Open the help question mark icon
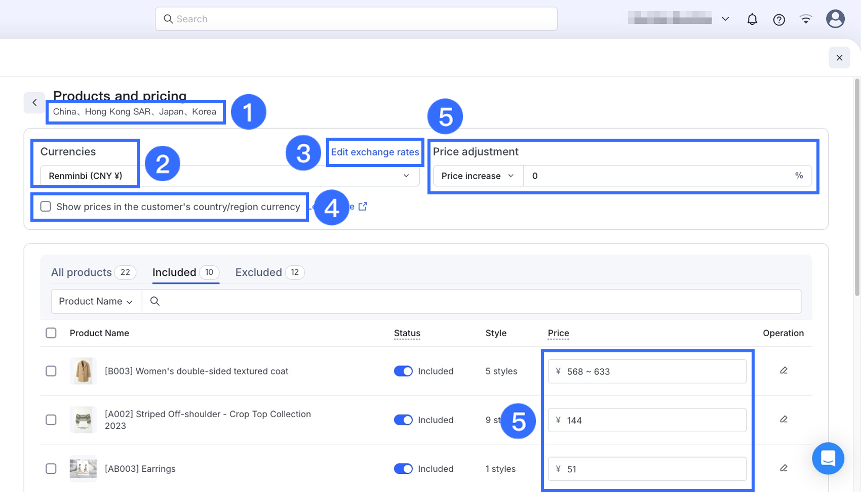Image resolution: width=861 pixels, height=492 pixels. click(x=779, y=20)
